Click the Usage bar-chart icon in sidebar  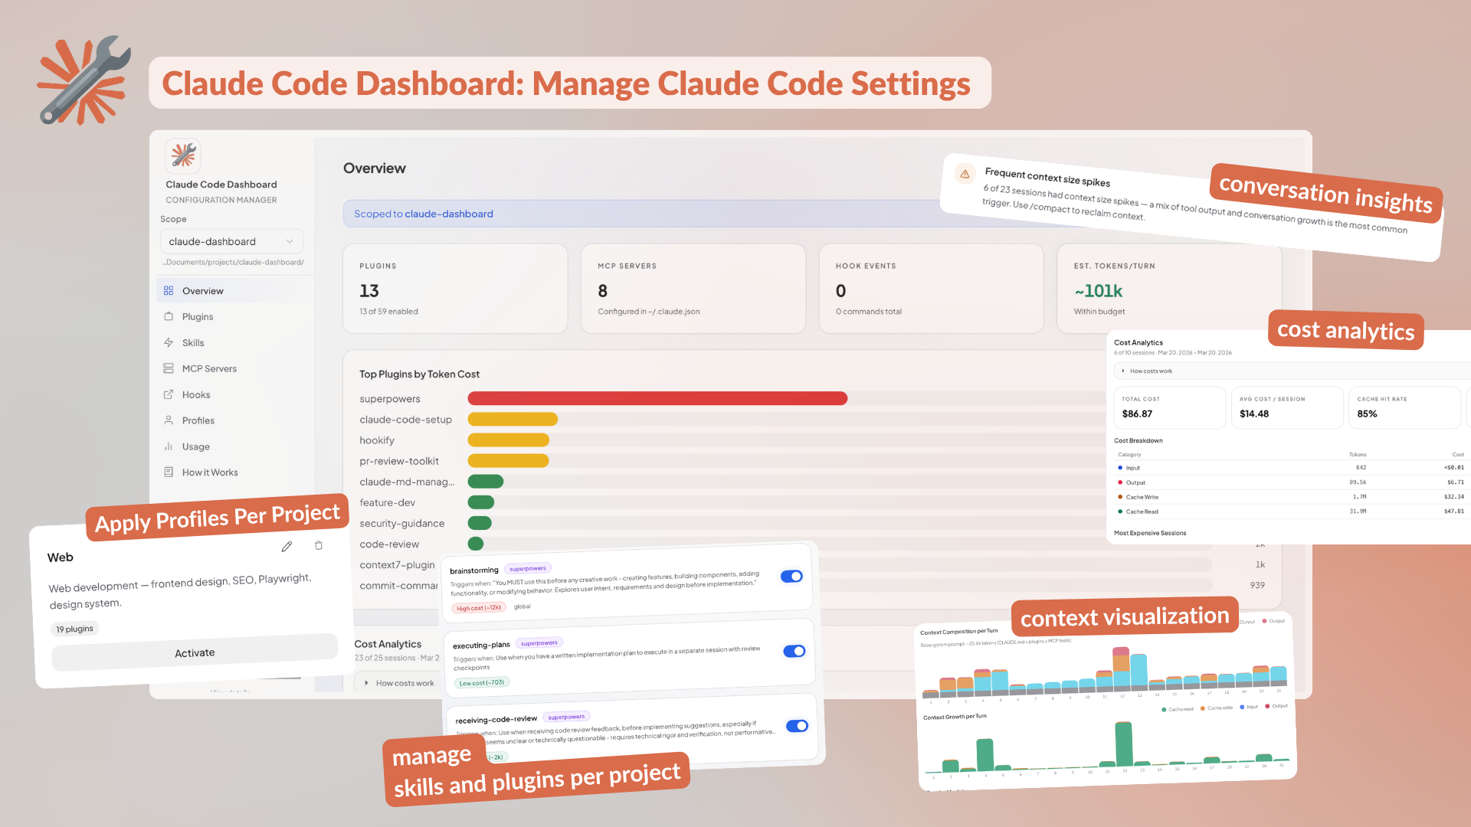click(x=169, y=446)
